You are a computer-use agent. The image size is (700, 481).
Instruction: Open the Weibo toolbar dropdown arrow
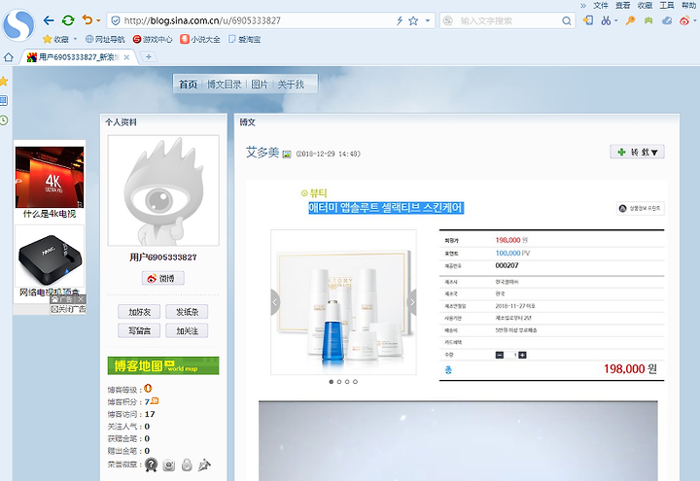pyautogui.click(x=694, y=20)
